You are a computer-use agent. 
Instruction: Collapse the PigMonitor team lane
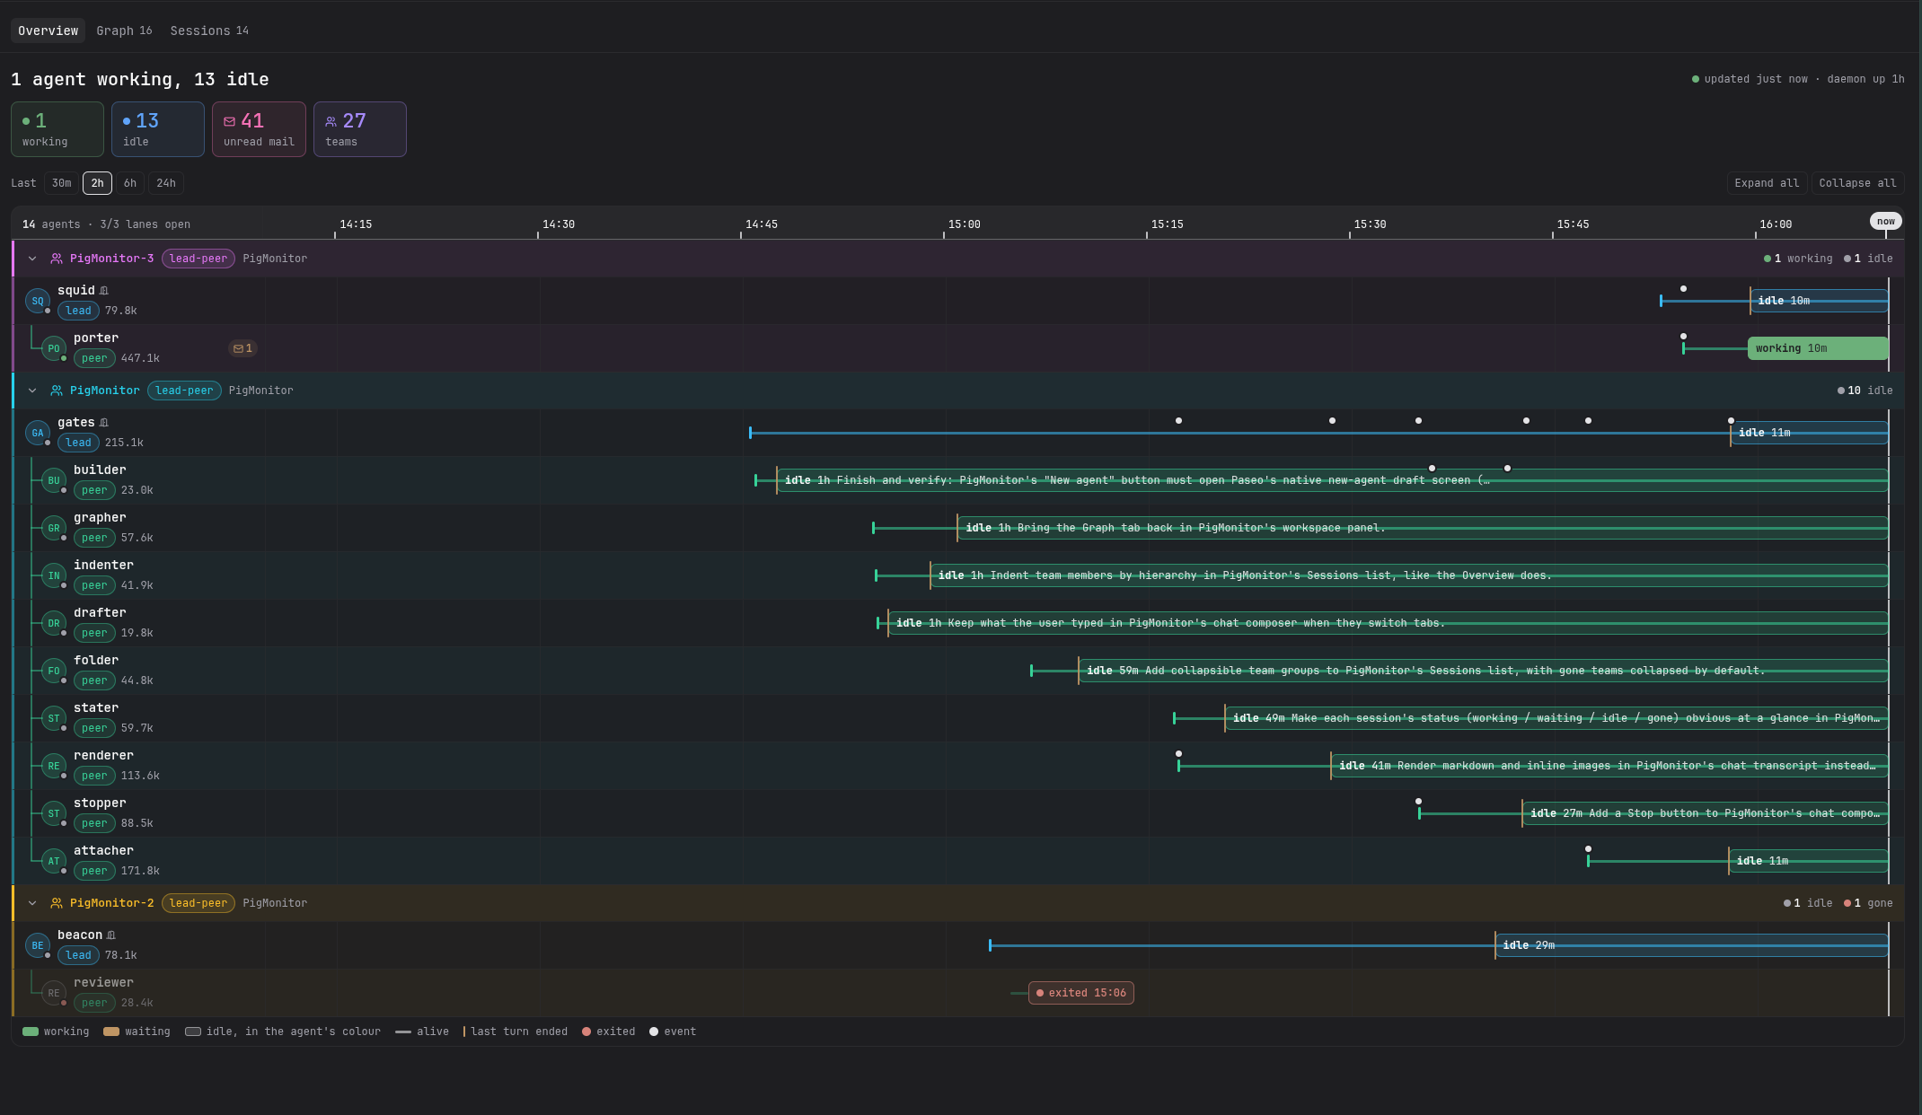32,391
